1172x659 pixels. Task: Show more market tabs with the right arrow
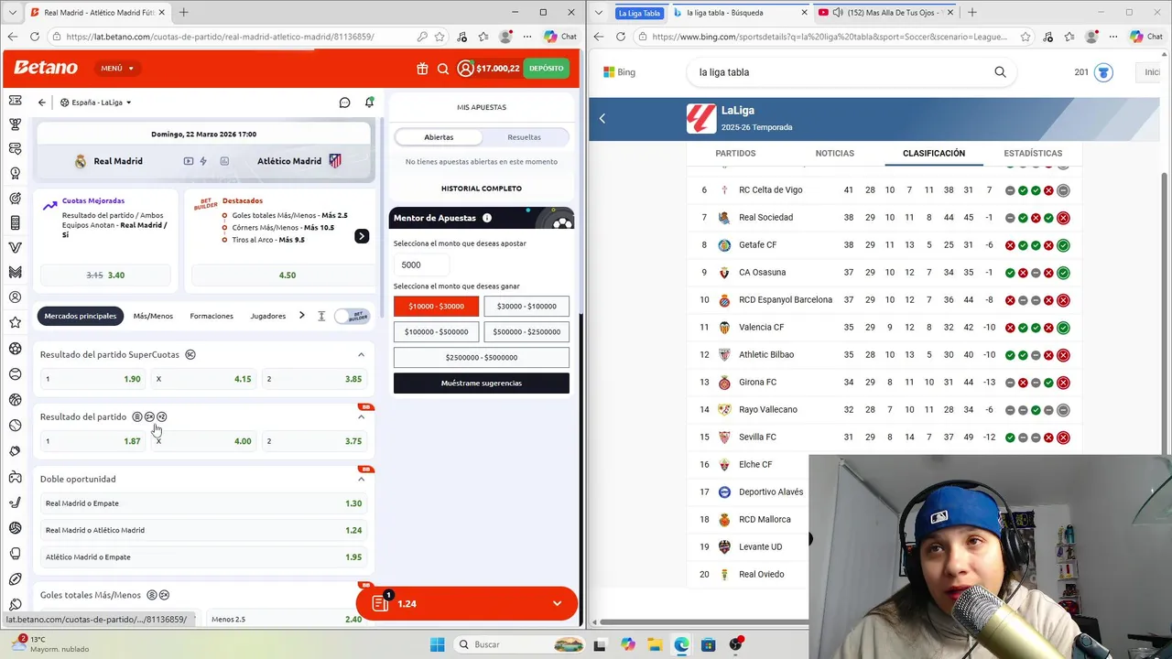[301, 316]
